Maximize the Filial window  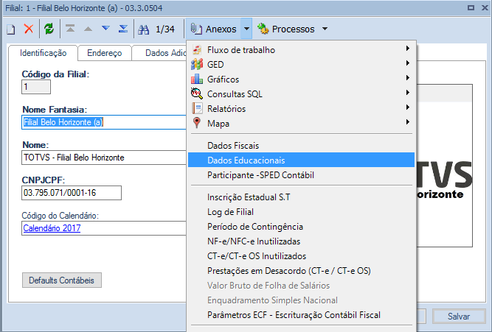pos(471,8)
